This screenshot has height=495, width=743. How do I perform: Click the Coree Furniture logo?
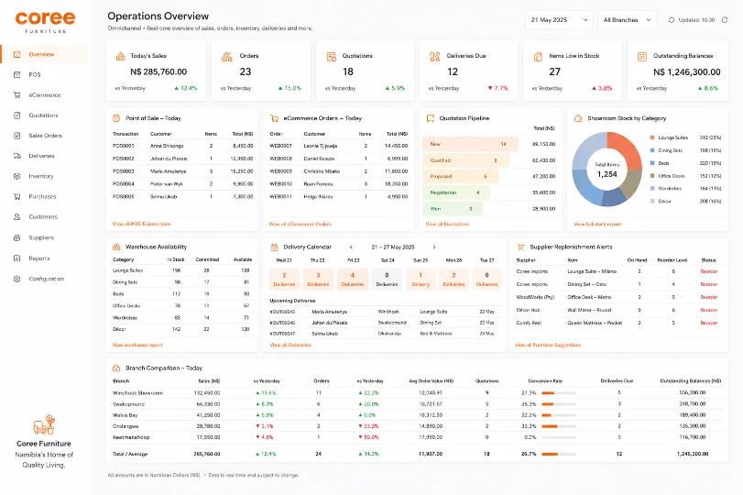pyautogui.click(x=46, y=22)
